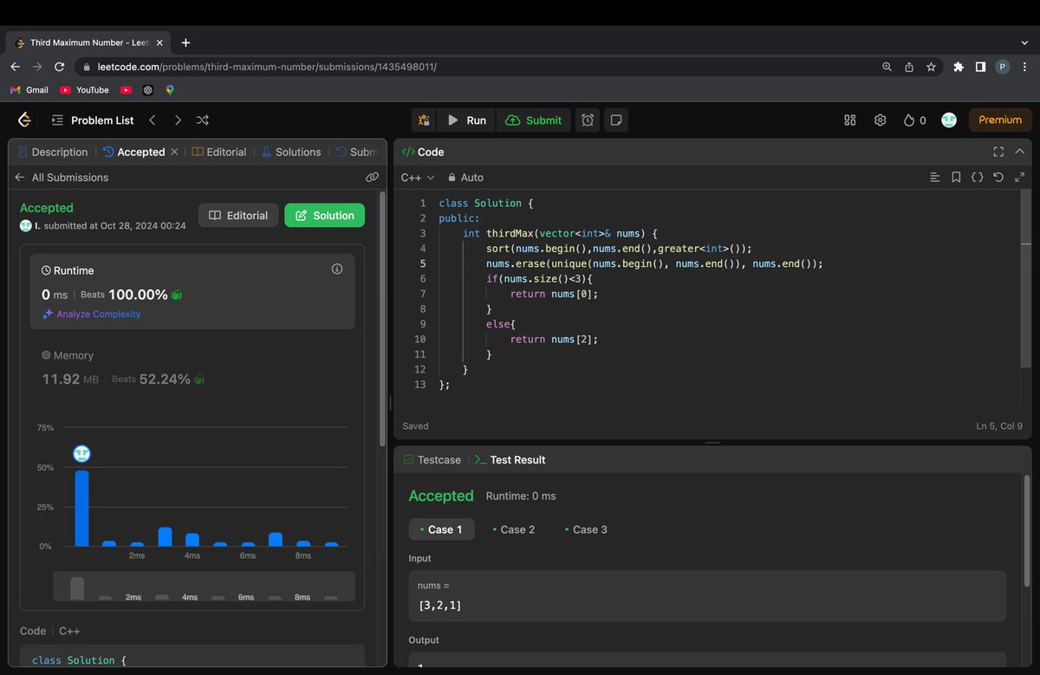Image resolution: width=1040 pixels, height=675 pixels.
Task: Select the Test Result tab
Action: click(x=510, y=459)
